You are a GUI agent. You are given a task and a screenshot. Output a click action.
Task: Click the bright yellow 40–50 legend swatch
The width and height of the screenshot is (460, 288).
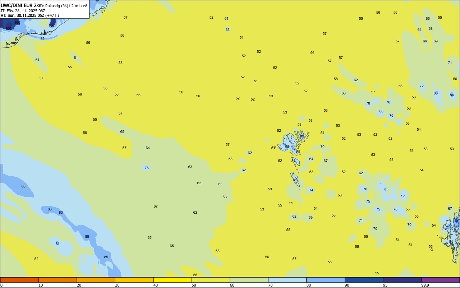click(172, 280)
